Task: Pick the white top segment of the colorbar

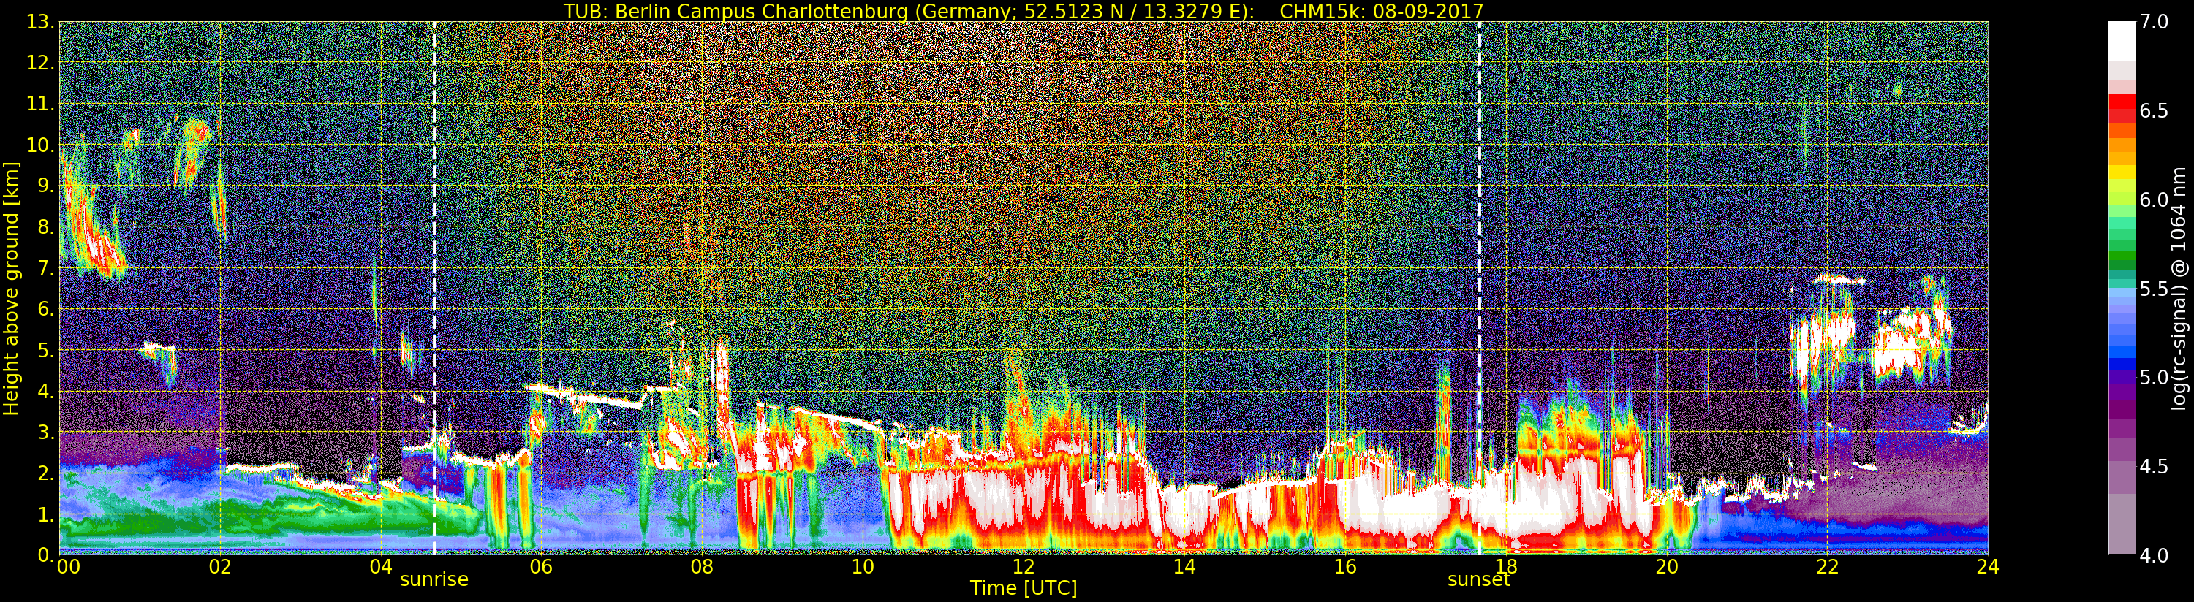Action: [x=2122, y=38]
